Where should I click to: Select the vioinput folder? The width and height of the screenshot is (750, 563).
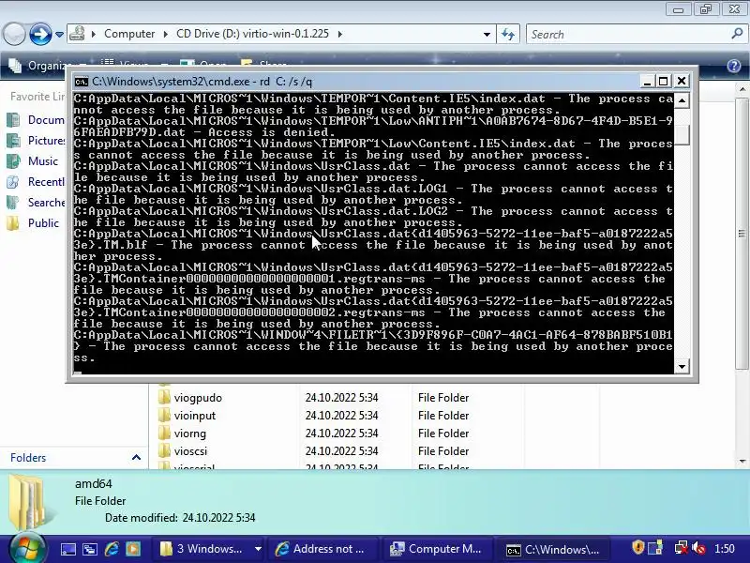coord(195,416)
